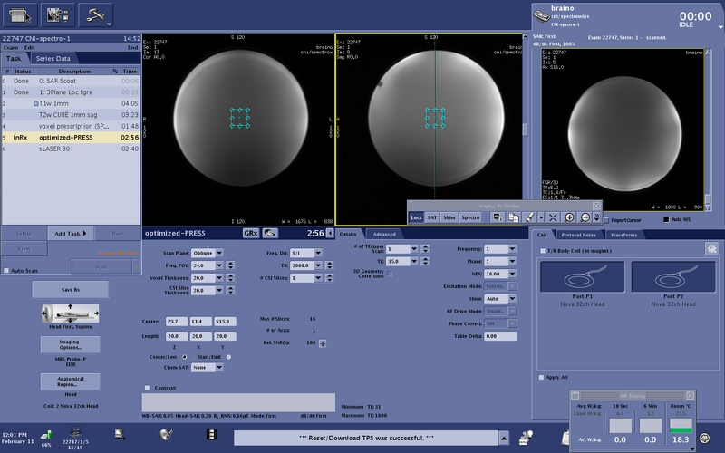This screenshot has height=453, width=725.
Task: Zoom out using the magnifier minus icon
Action: 585,217
